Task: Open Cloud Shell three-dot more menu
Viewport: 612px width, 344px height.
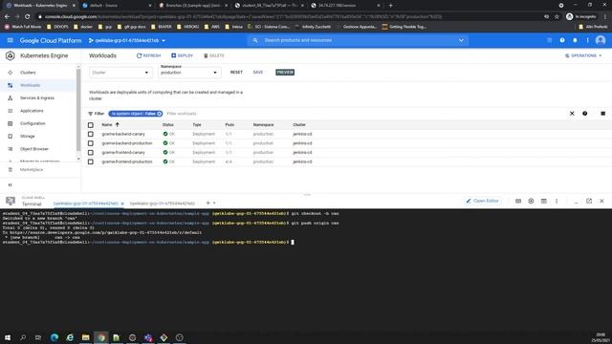Action: click(557, 201)
